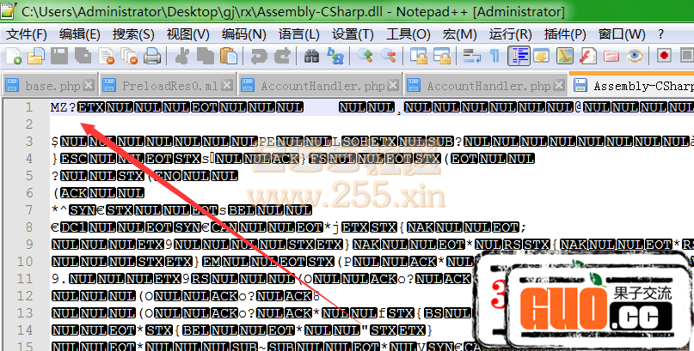Expand the 插件(P) plugins menu
The image size is (694, 351).
click(x=565, y=34)
